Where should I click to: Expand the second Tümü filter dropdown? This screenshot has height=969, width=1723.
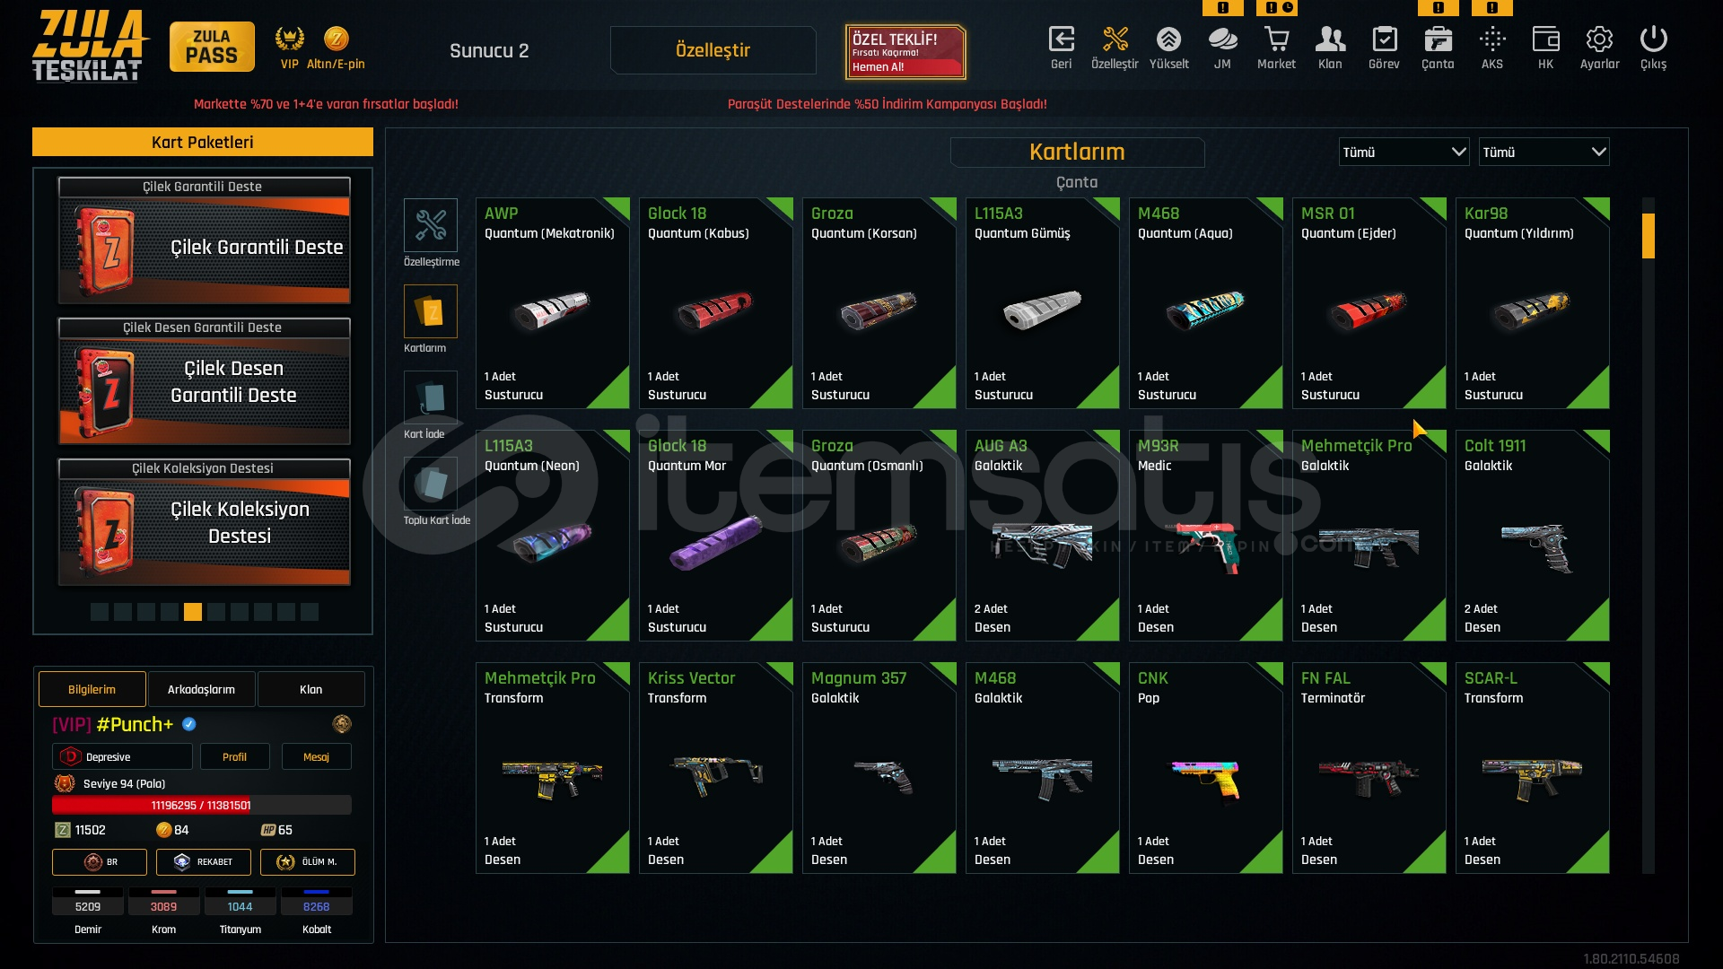pyautogui.click(x=1544, y=152)
